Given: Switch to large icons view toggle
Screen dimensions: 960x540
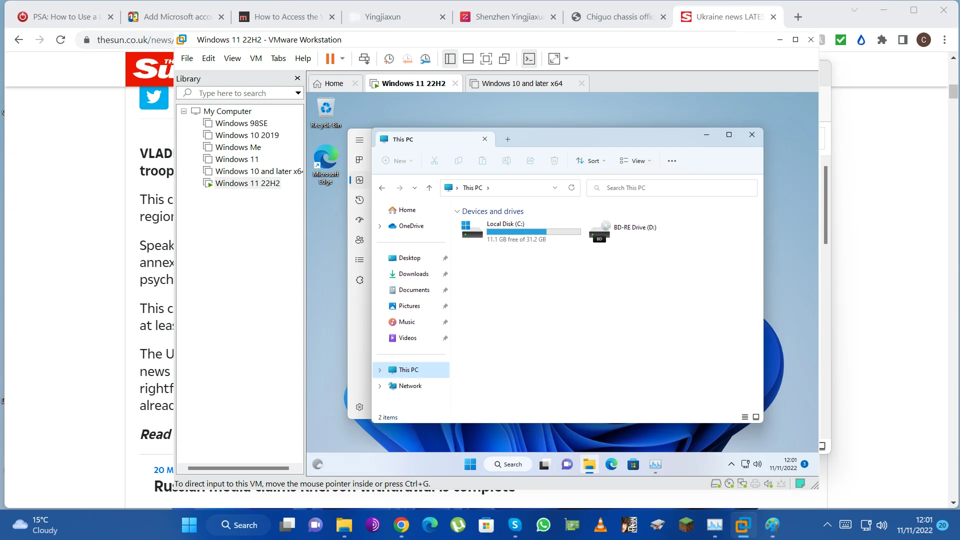Looking at the screenshot, I should (x=756, y=417).
